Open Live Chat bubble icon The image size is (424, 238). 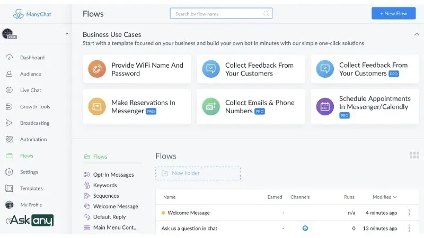click(9, 90)
